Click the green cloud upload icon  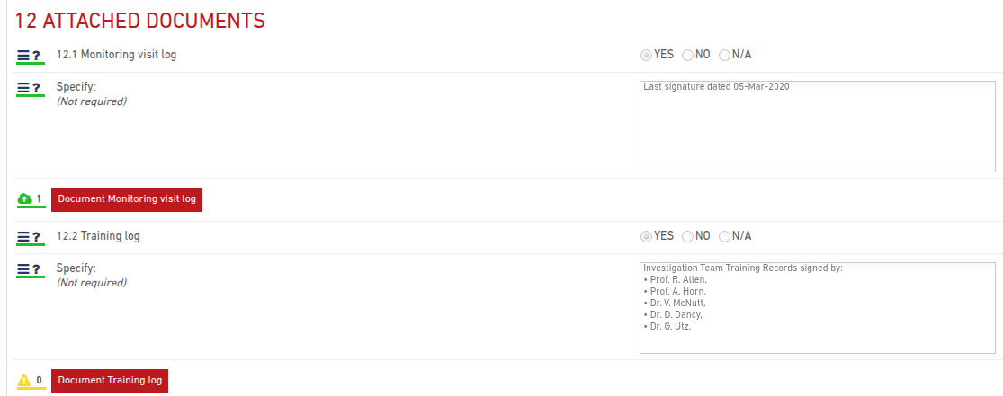23,199
